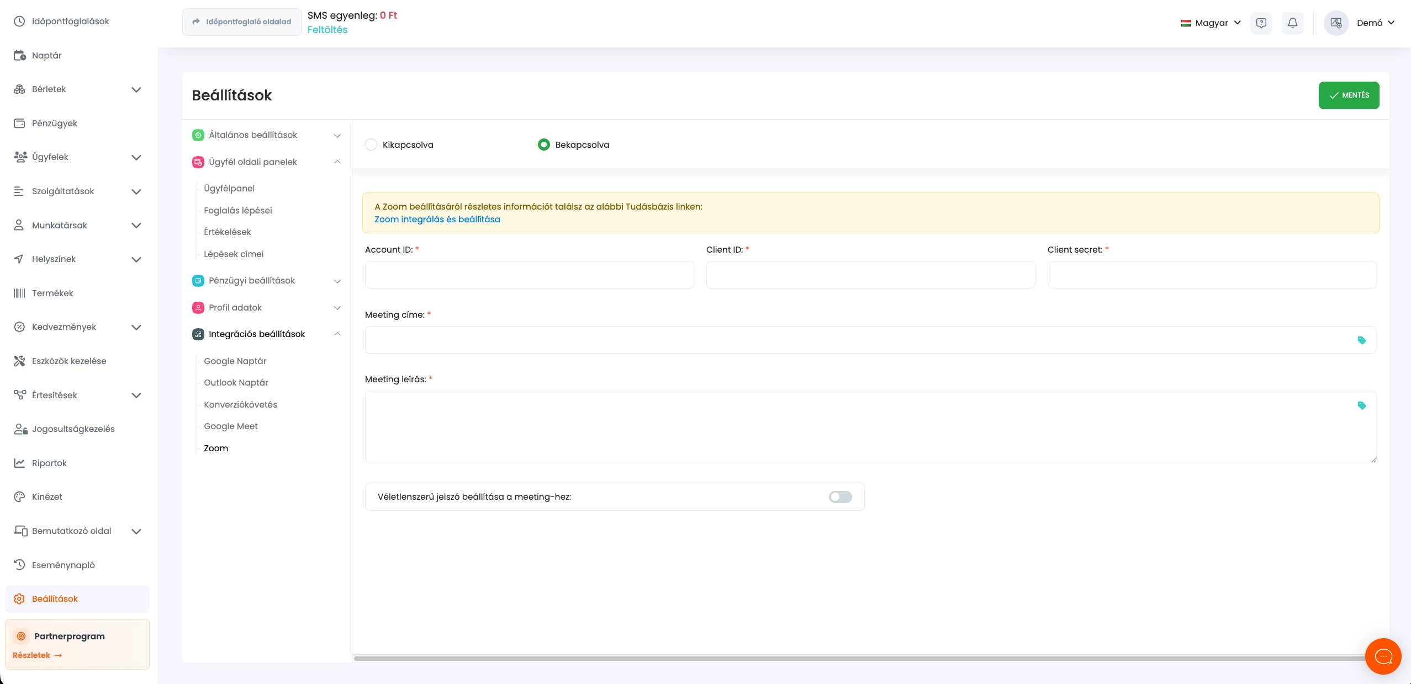Click the tag icon in Meeting címe field
This screenshot has width=1411, height=684.
click(1361, 340)
